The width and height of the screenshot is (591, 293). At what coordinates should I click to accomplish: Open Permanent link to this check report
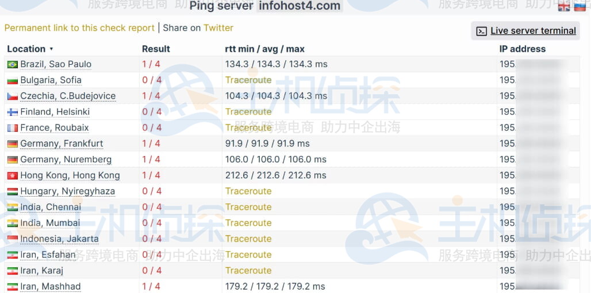click(79, 28)
